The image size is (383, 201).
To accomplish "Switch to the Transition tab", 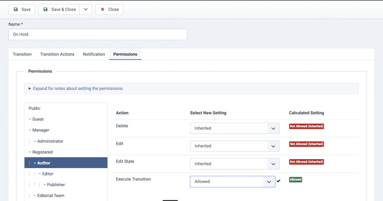I will (22, 54).
